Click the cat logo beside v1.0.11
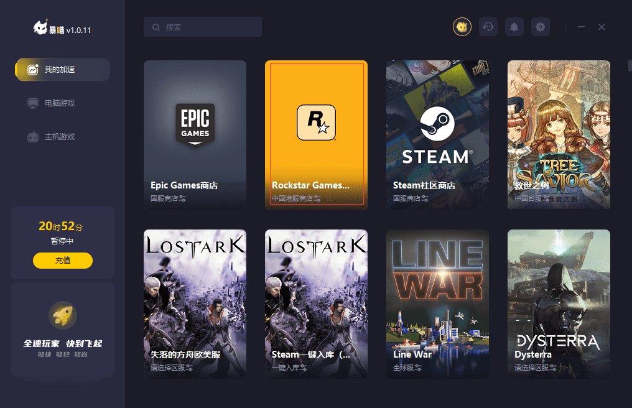 [x=40, y=27]
